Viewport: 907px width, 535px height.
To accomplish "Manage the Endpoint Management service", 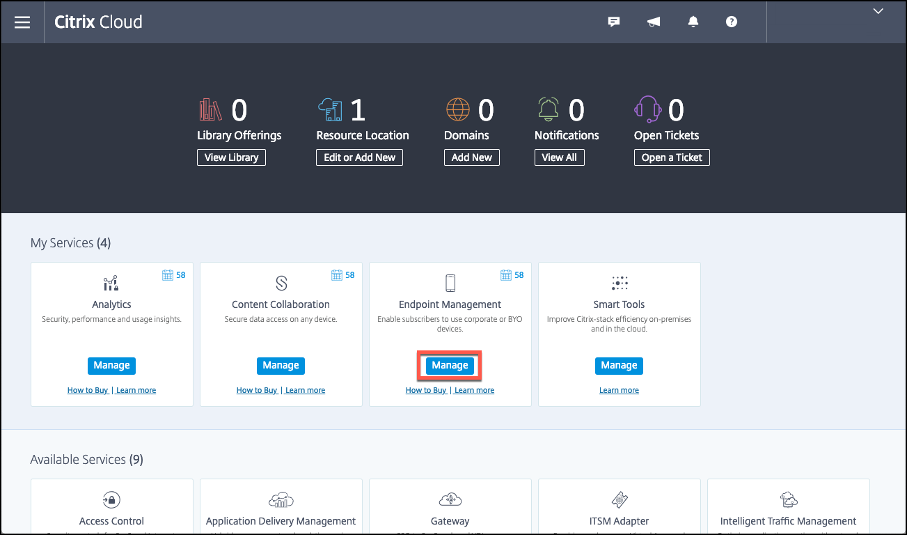I will coord(450,366).
